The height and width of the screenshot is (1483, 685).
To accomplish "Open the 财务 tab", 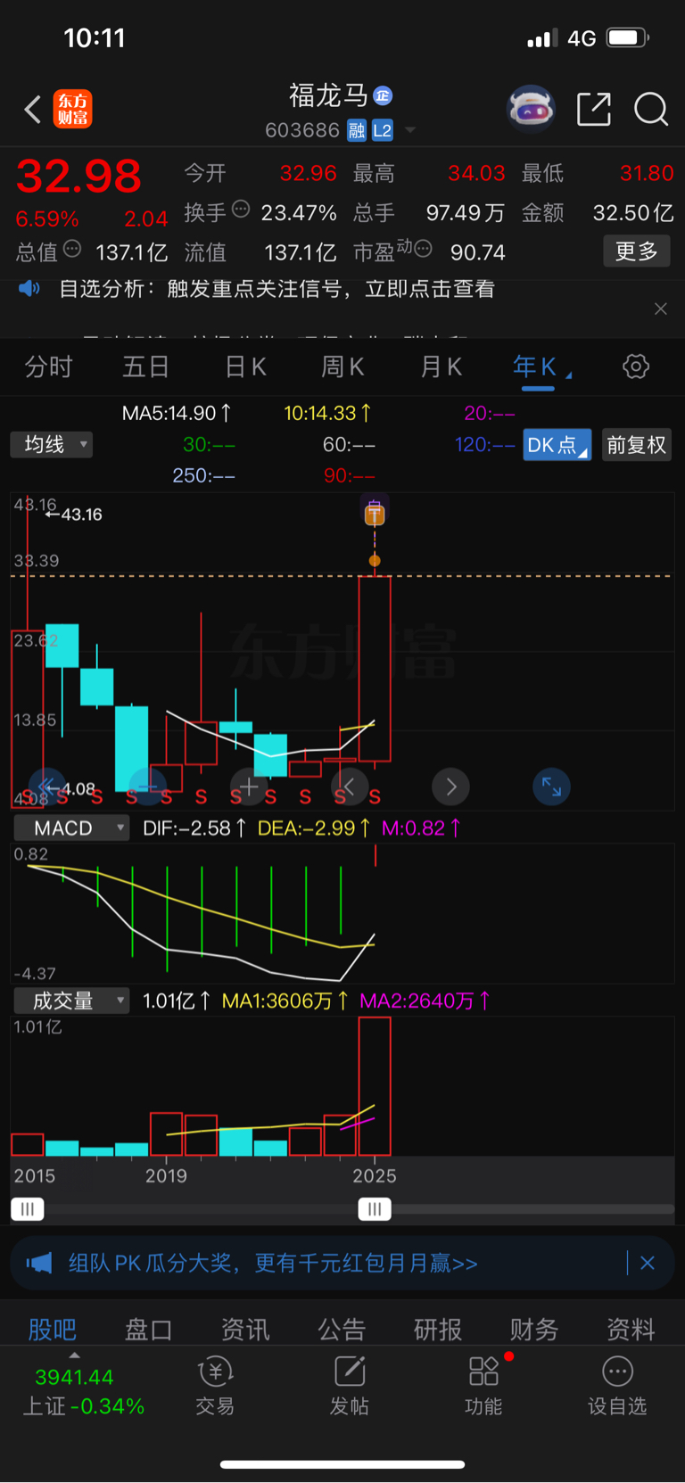I will point(534,1330).
